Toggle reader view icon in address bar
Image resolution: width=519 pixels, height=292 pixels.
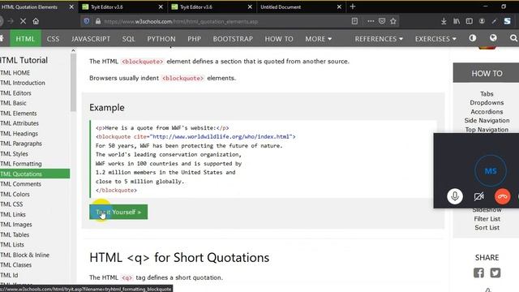(354, 21)
